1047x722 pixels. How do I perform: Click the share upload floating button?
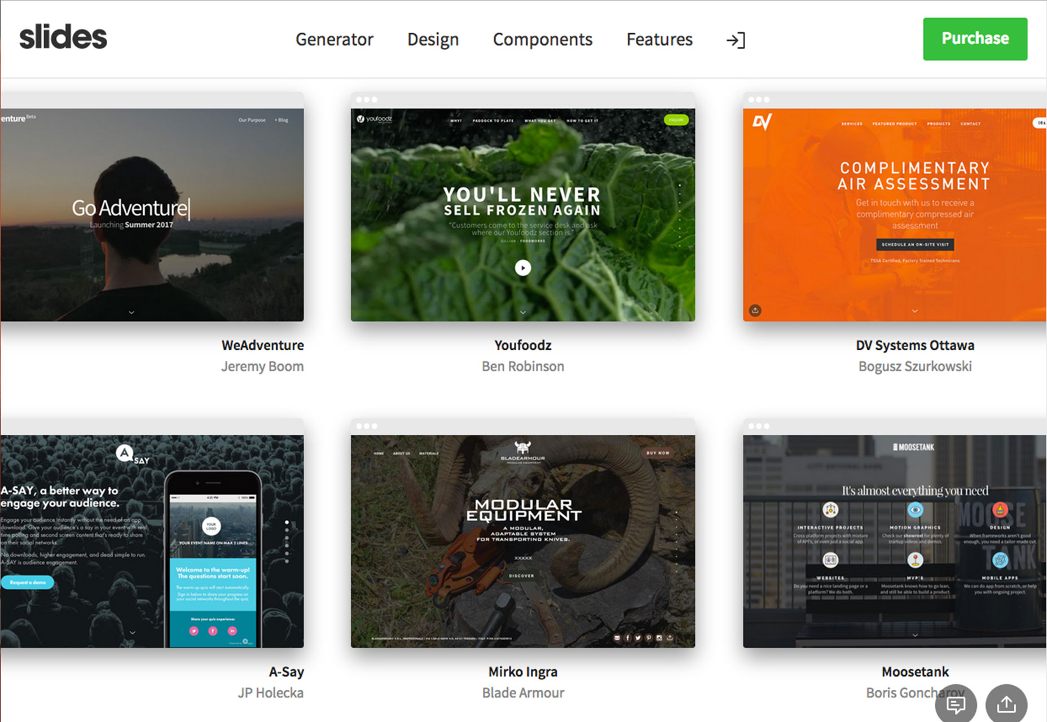(x=1006, y=704)
